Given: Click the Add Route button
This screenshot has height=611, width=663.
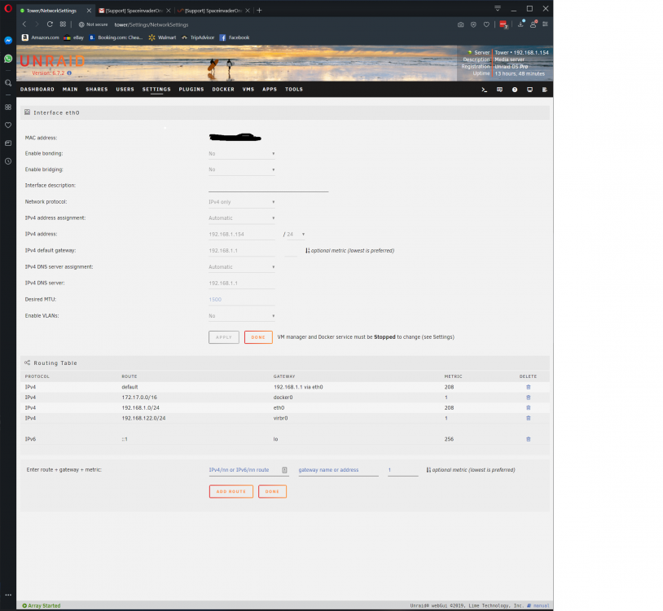Looking at the screenshot, I should point(231,491).
